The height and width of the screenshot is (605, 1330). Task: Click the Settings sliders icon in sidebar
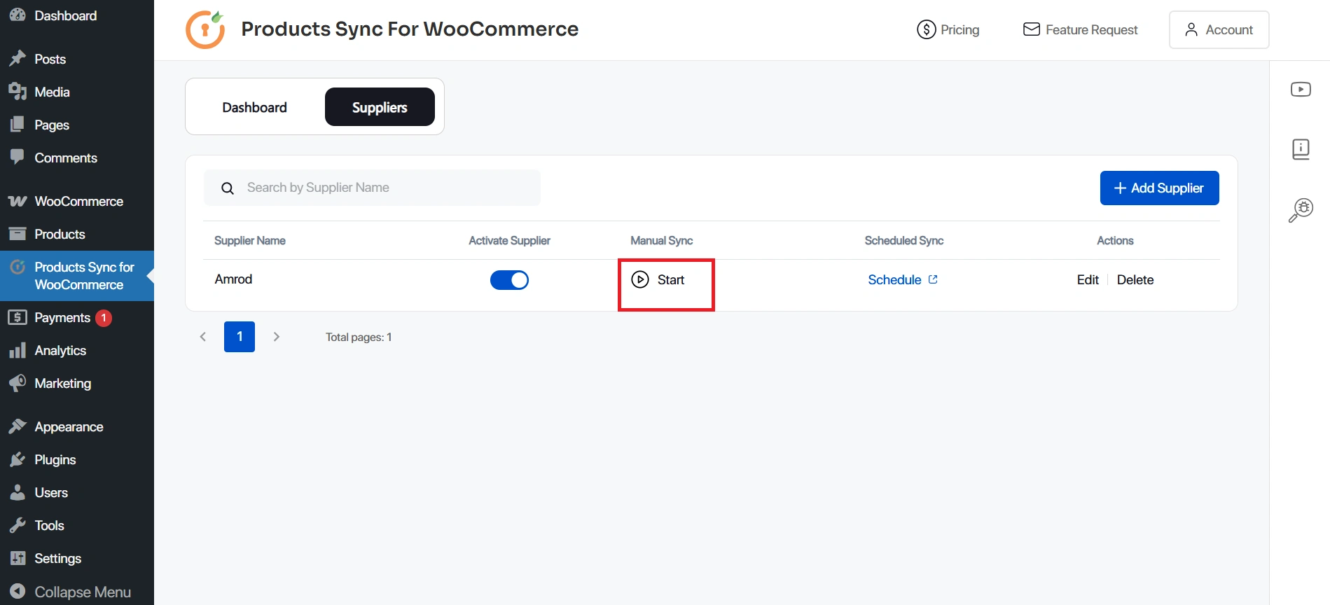18,558
